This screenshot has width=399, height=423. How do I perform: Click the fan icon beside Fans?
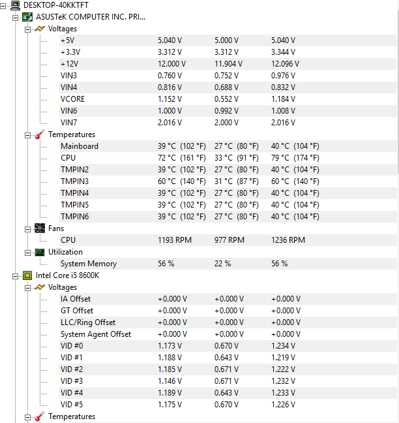(x=39, y=228)
